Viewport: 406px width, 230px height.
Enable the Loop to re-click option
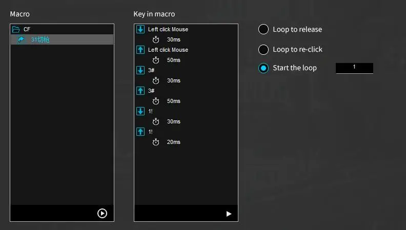point(263,50)
